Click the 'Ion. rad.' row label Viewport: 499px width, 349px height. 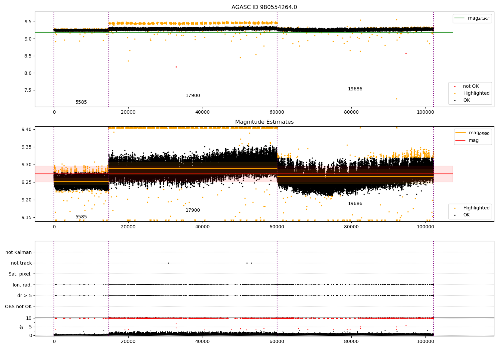tap(22, 285)
